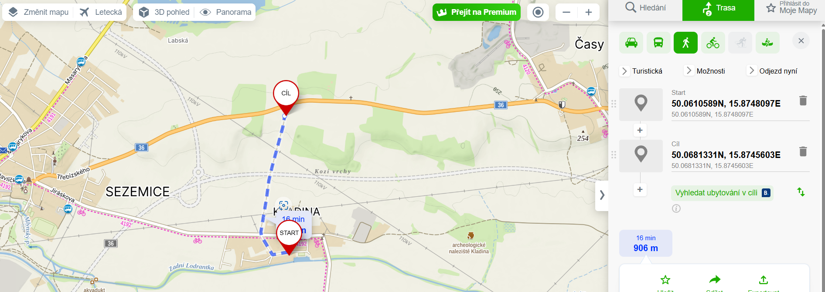Image resolution: width=825 pixels, height=292 pixels.
Task: Click Přejít na Premium button
Action: [477, 12]
